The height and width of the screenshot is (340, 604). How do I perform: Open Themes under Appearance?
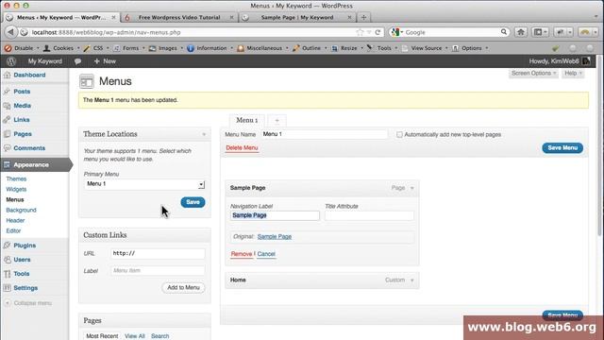(16, 178)
